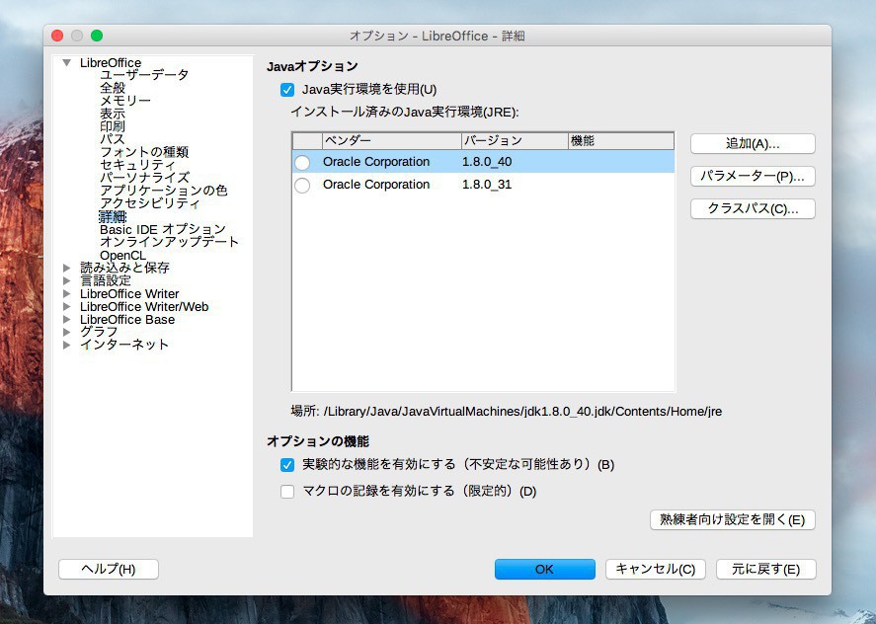Expand LibreOffice Writer tree node

[67, 294]
